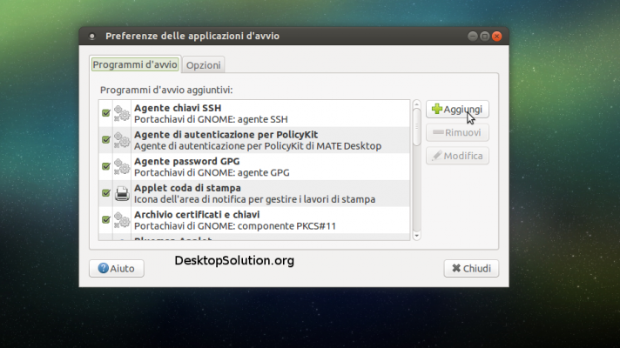Select the Programmi d'avvio tab

pos(135,64)
